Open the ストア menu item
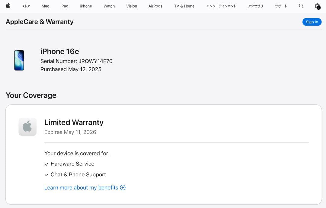 26,6
